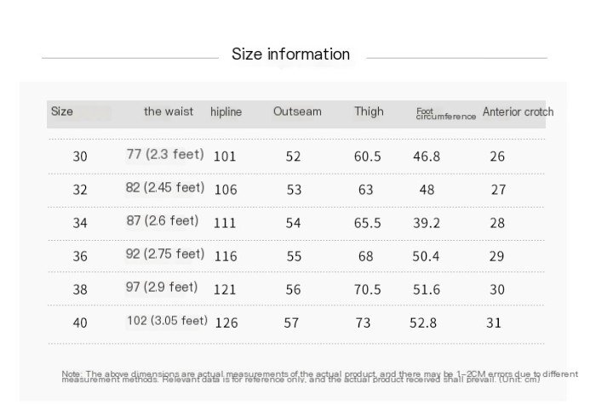Click size 34 row label
Image resolution: width=596 pixels, height=405 pixels.
coord(80,223)
